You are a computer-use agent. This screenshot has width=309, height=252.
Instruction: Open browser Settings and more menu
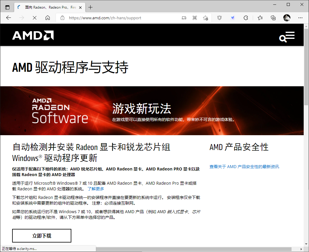[300, 18]
